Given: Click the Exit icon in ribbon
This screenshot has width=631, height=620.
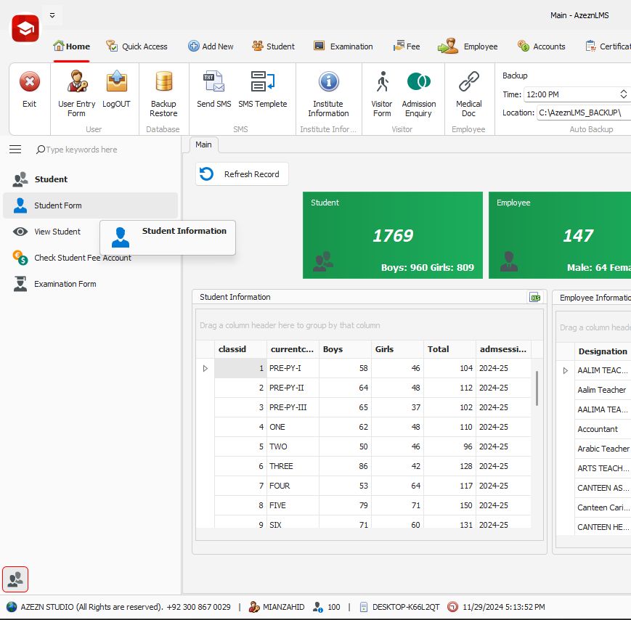Looking at the screenshot, I should [x=29, y=90].
